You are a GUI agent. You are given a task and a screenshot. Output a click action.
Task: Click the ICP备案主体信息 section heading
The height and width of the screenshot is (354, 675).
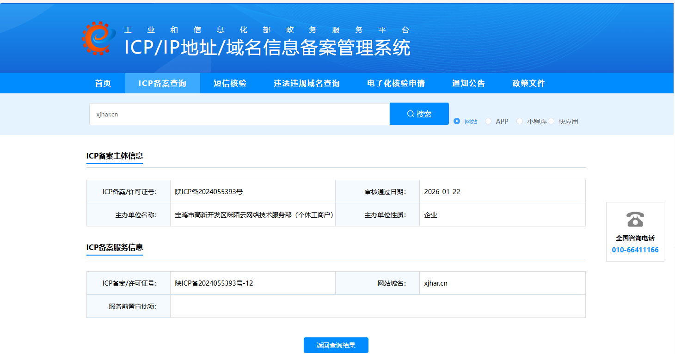pyautogui.click(x=115, y=156)
